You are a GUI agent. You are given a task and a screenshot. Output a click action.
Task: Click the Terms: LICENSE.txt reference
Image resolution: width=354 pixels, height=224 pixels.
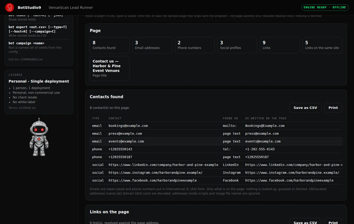click(x=22, y=108)
